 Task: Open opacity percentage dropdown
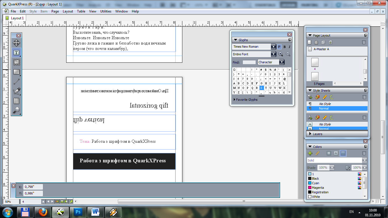point(365,168)
